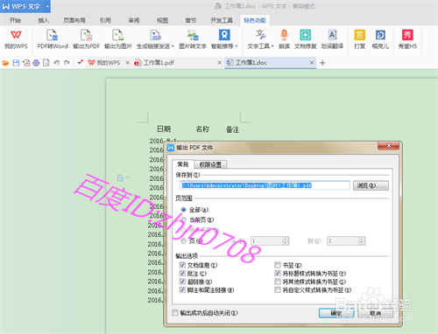Print using the quick-access printer icon
438x334 pixels.
point(36,63)
